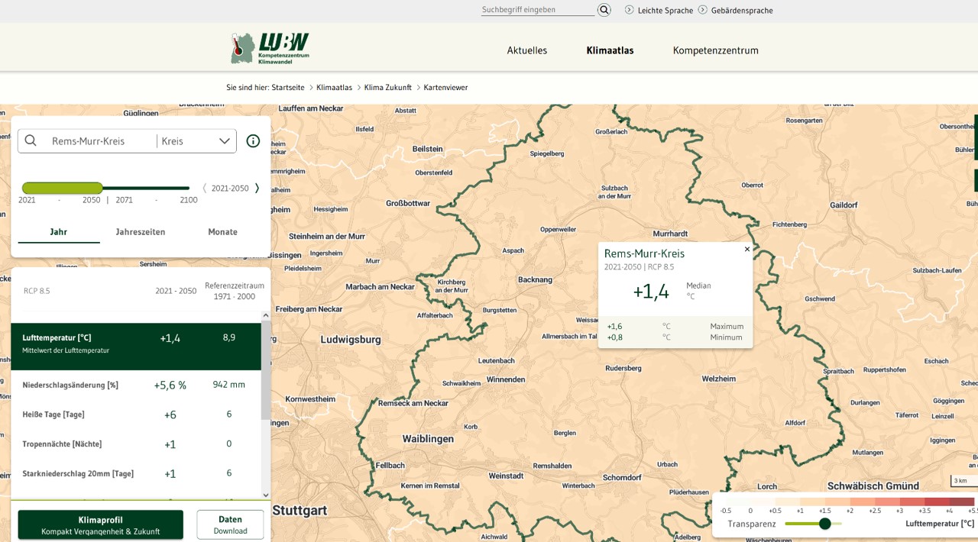This screenshot has height=542, width=978.
Task: Open the Aktuelles menu
Action: (x=527, y=50)
